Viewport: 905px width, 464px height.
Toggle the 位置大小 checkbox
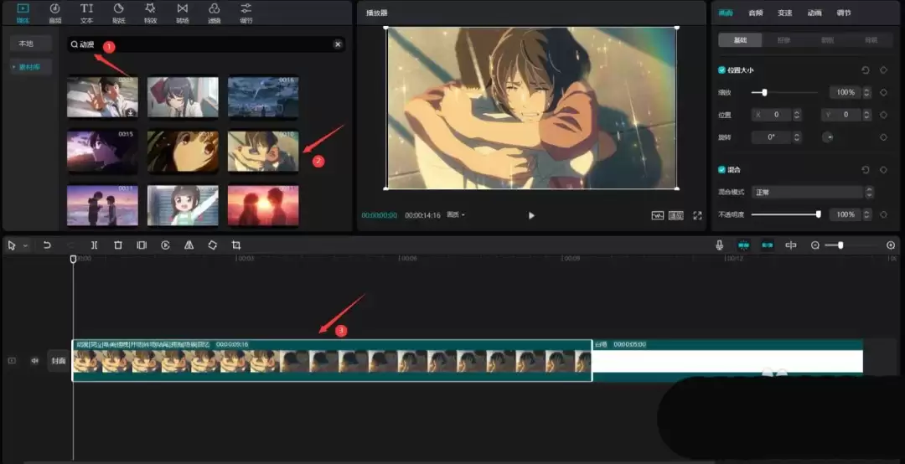[x=721, y=70]
